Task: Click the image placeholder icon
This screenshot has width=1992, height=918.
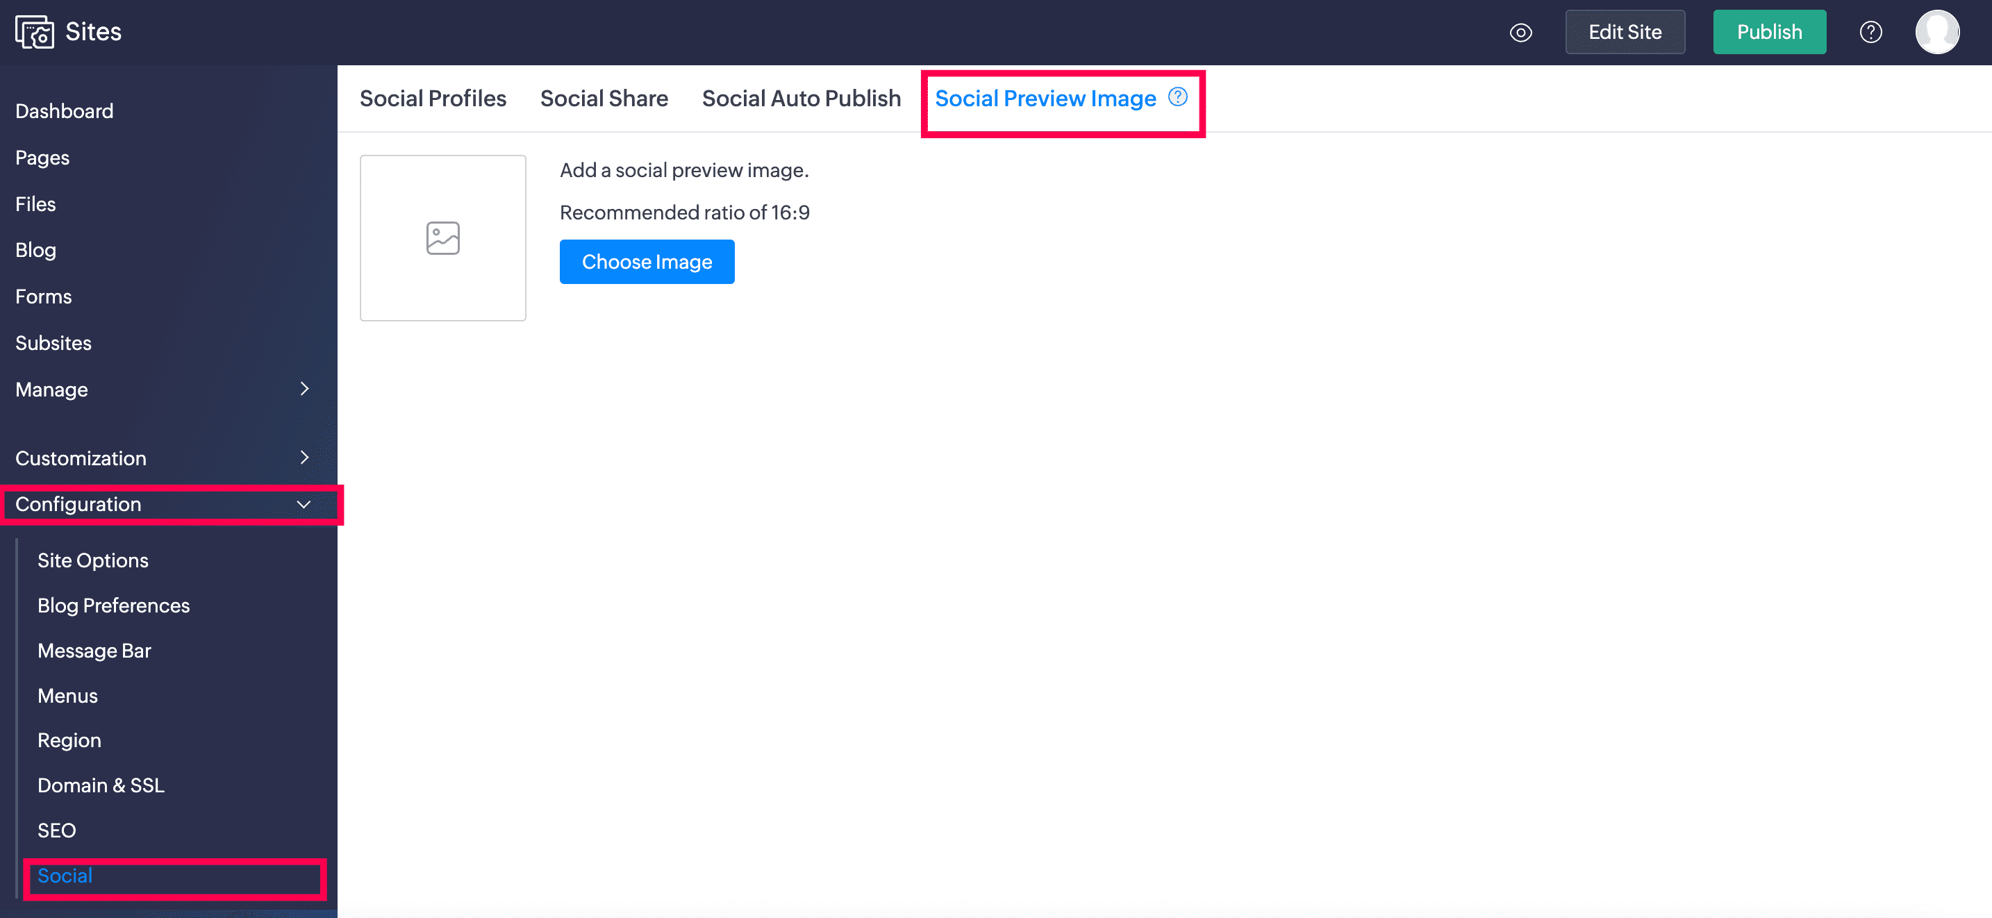Action: pos(442,238)
